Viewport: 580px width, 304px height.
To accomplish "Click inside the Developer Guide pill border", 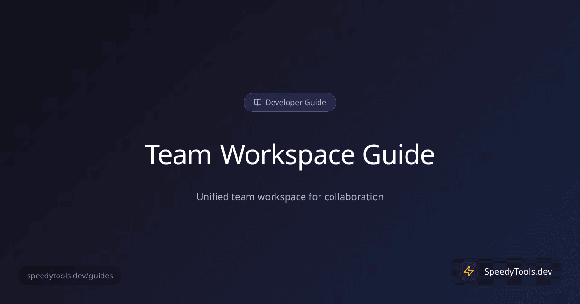I will pyautogui.click(x=290, y=102).
